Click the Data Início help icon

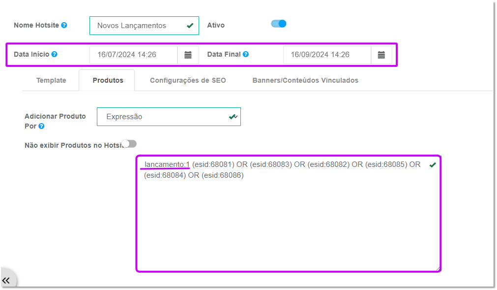point(55,54)
